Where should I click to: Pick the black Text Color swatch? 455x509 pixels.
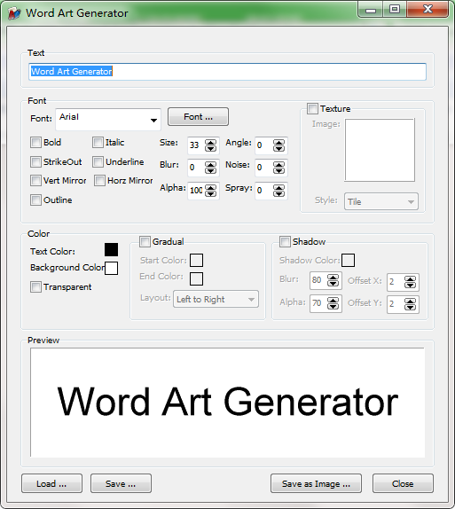(x=111, y=250)
